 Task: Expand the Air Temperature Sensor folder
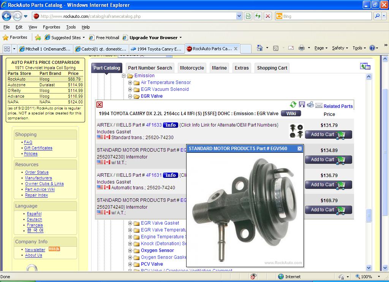(130, 82)
